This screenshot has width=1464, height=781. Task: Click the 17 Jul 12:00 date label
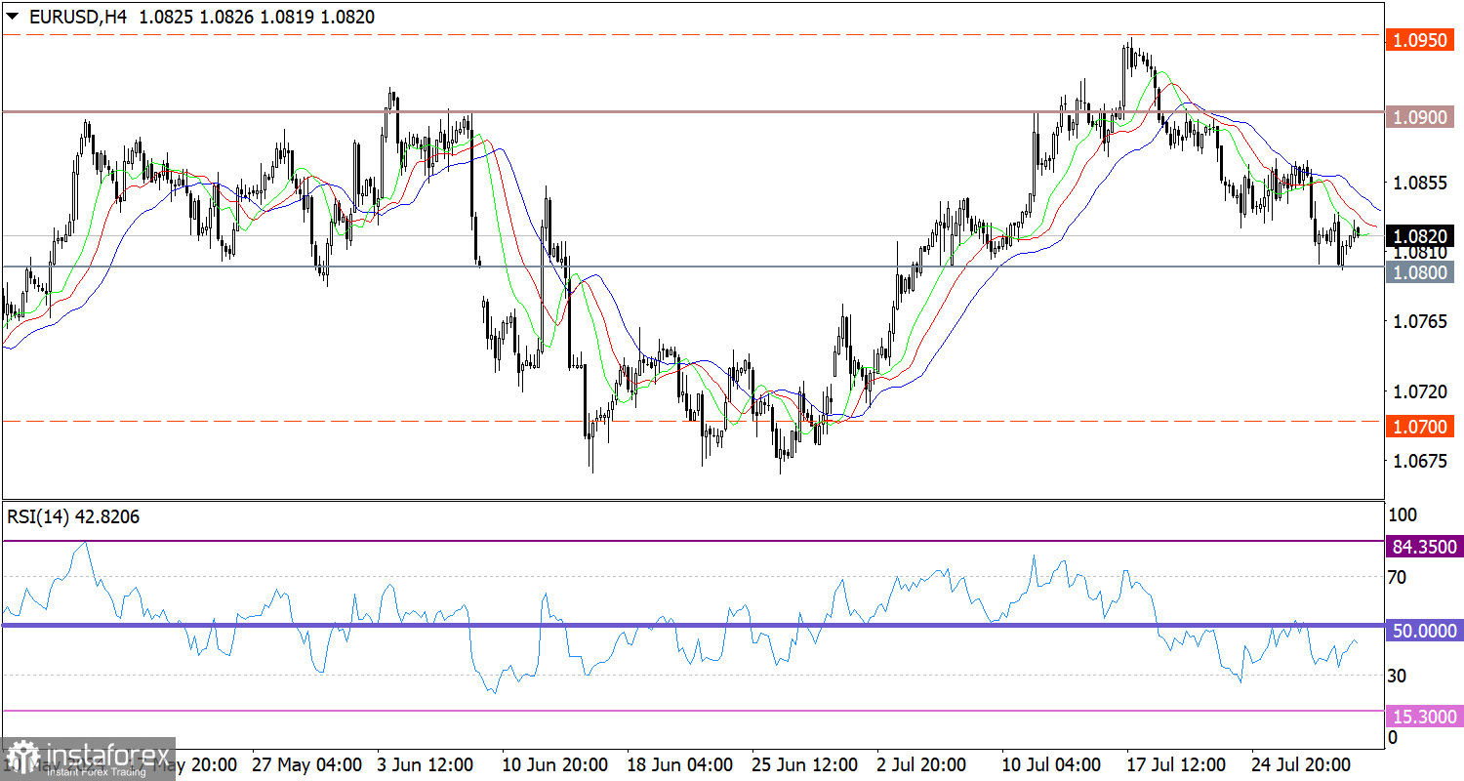pos(1174,764)
